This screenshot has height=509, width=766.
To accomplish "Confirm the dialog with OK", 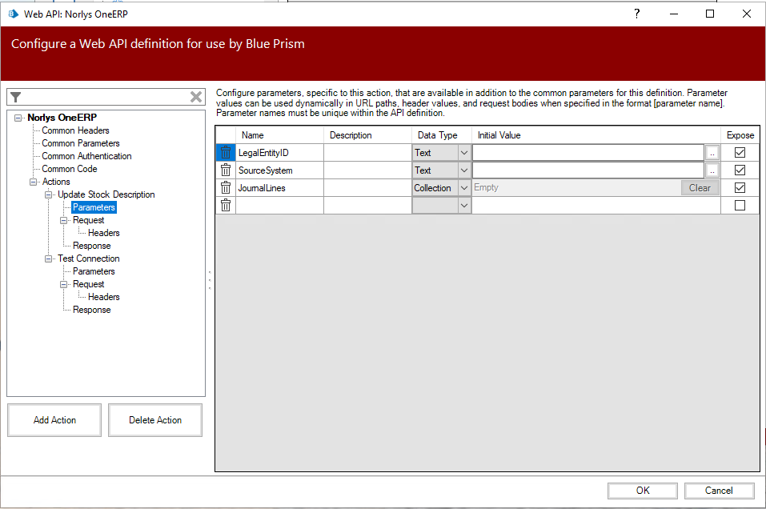I will click(643, 491).
